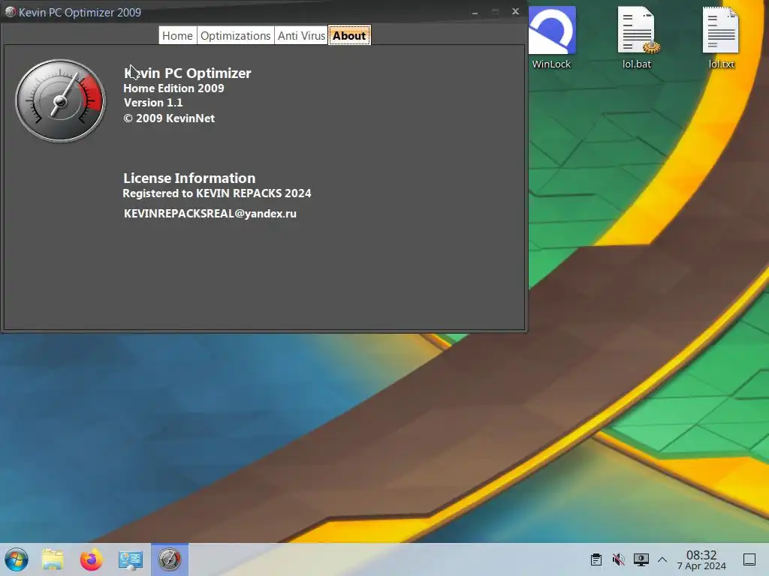Open the clipboard tray icon

point(596,559)
